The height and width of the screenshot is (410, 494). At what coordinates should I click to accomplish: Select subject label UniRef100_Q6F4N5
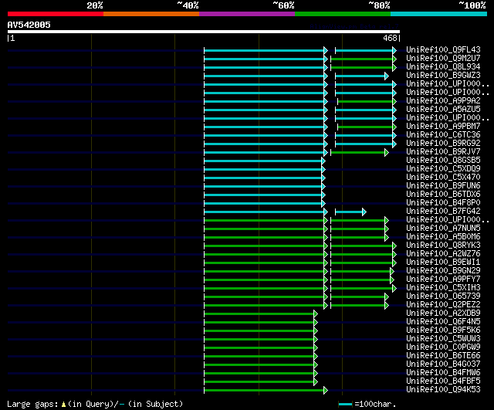point(443,322)
